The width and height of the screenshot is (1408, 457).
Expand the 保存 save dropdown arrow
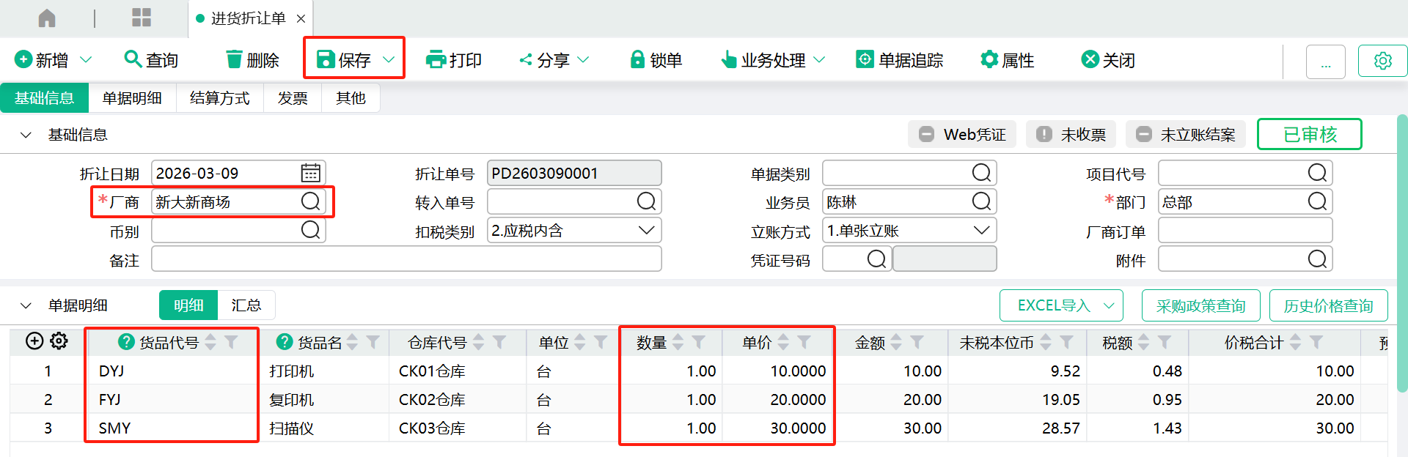click(x=389, y=60)
